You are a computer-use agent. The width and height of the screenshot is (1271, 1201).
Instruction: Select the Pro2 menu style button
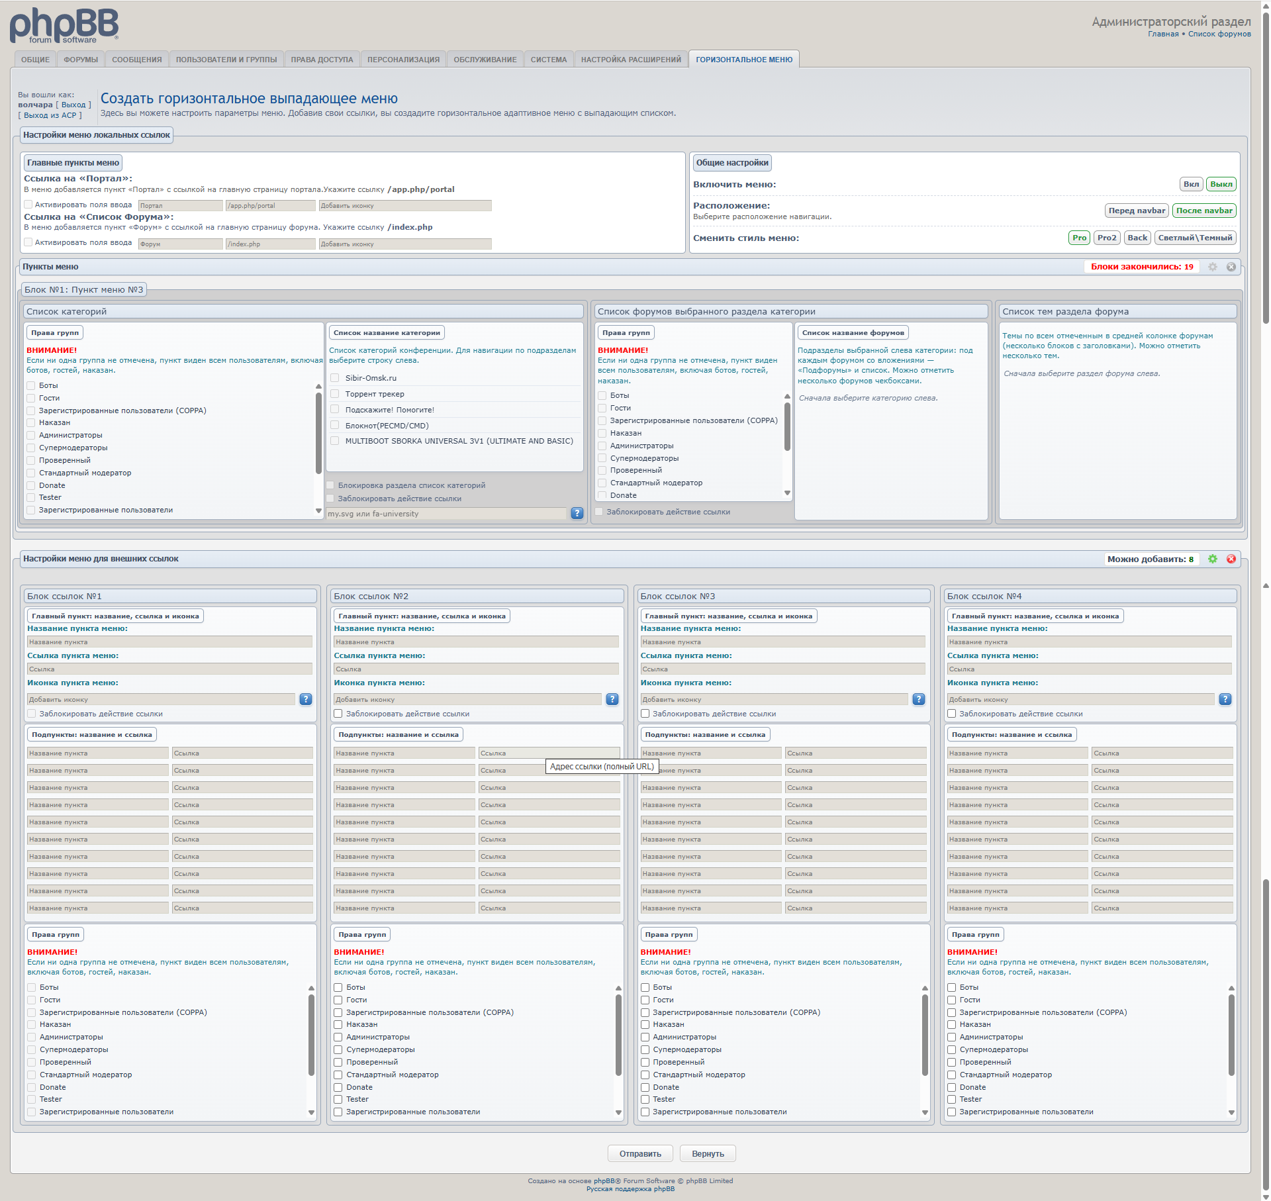click(x=1106, y=238)
